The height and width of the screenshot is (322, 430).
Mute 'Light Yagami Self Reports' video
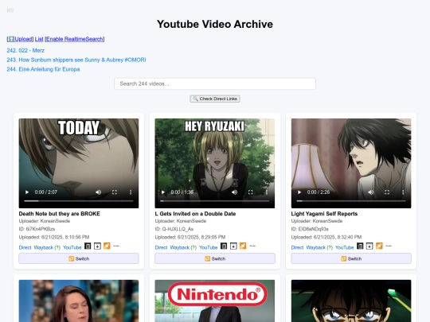coord(370,192)
